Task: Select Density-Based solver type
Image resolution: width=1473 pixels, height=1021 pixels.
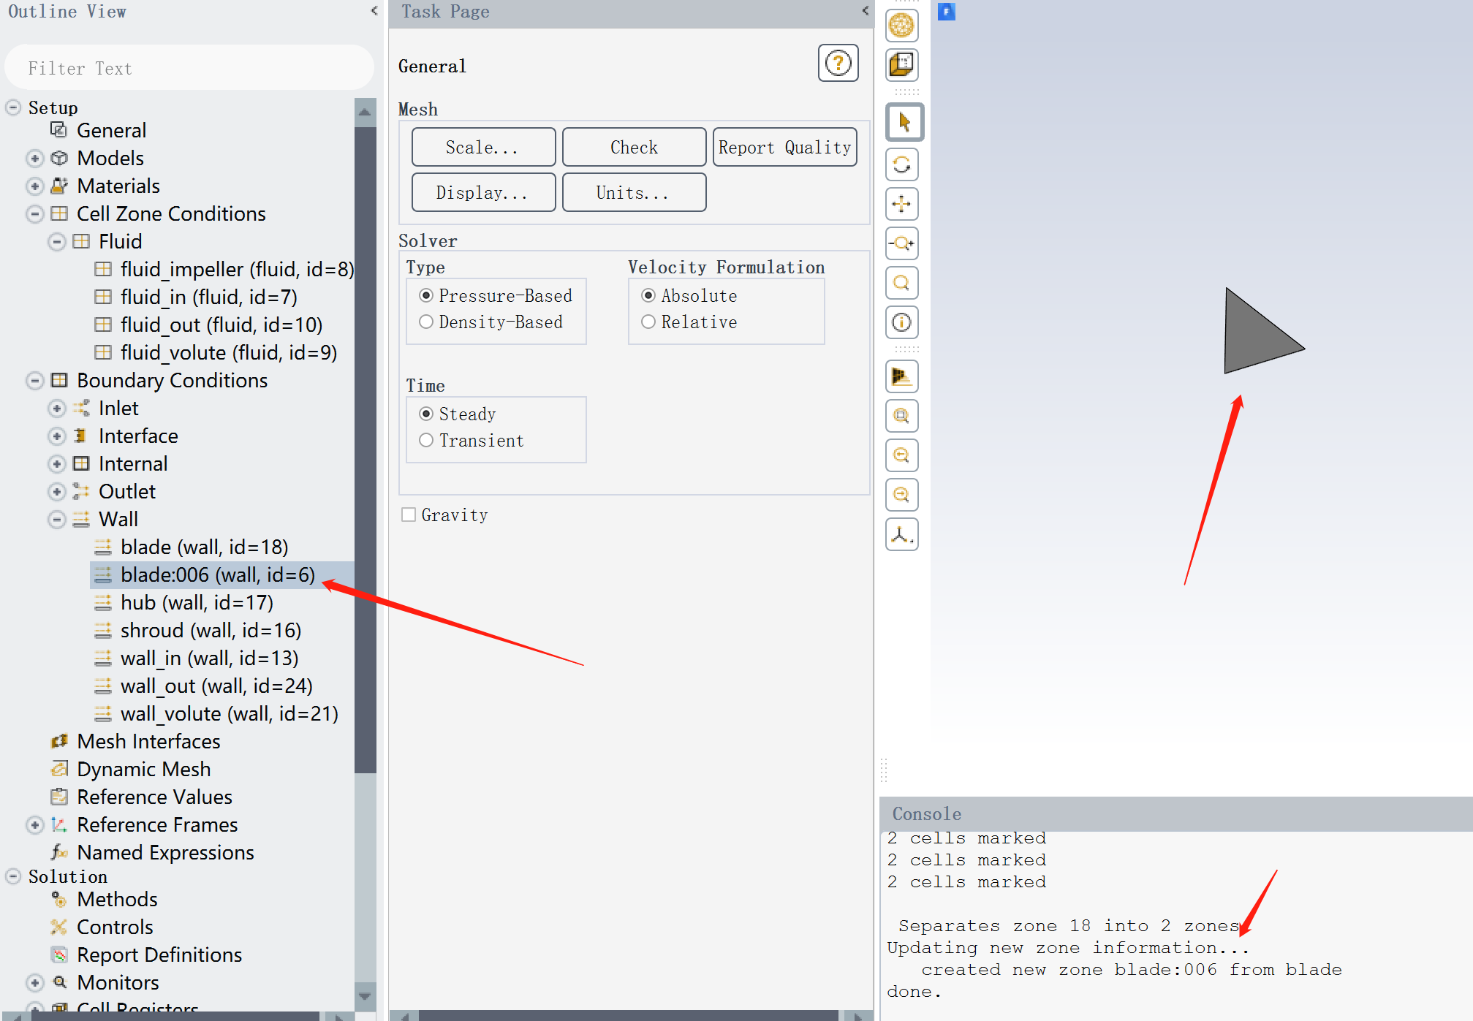Action: (x=426, y=322)
